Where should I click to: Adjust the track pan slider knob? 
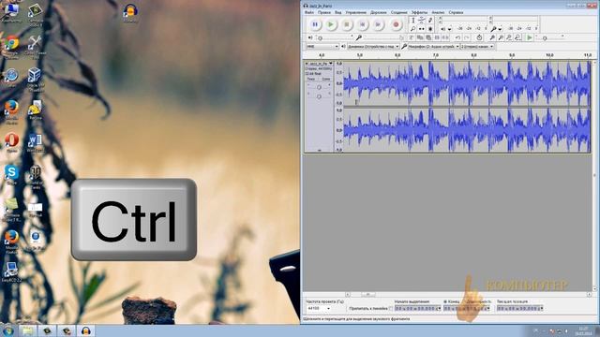pos(319,96)
